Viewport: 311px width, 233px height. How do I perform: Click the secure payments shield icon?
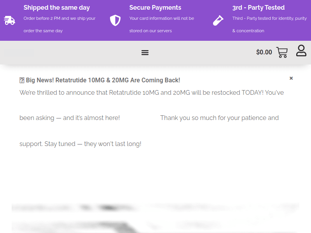[x=115, y=21]
